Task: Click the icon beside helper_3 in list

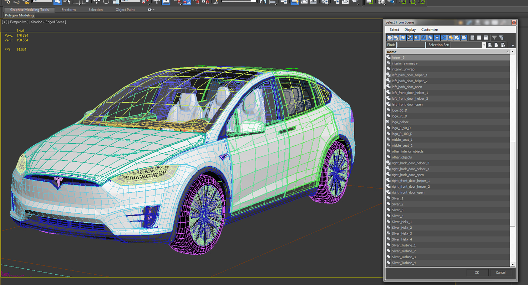Action: 389,57
